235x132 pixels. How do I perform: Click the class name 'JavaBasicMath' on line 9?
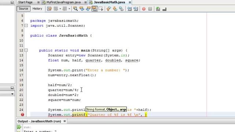pos(73,36)
